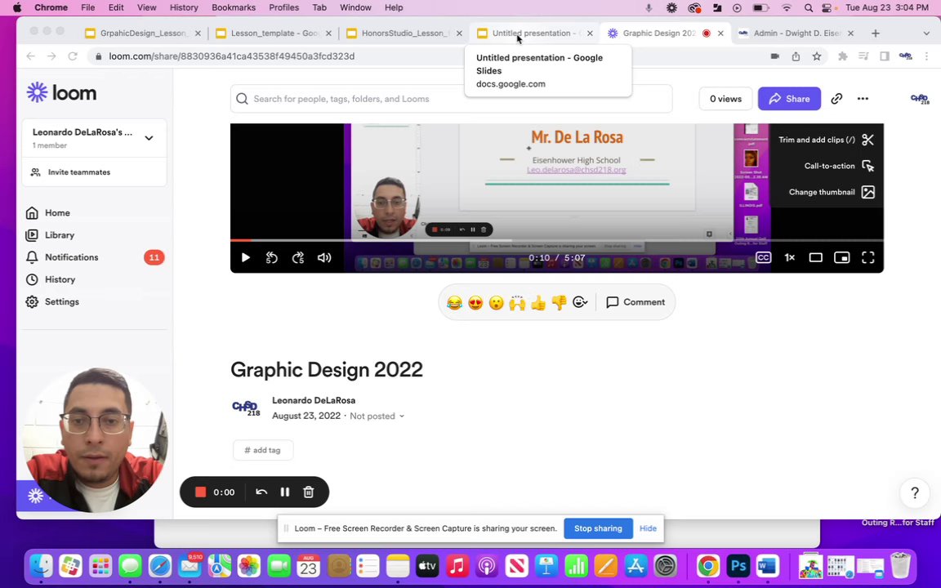This screenshot has width=941, height=588.
Task: Open Photoshop from the dock
Action: (738, 565)
